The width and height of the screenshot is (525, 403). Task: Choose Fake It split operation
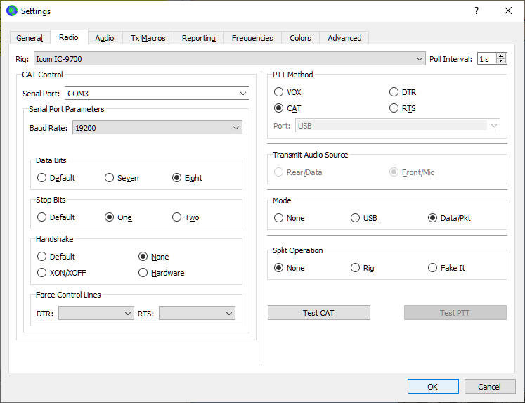pos(433,268)
